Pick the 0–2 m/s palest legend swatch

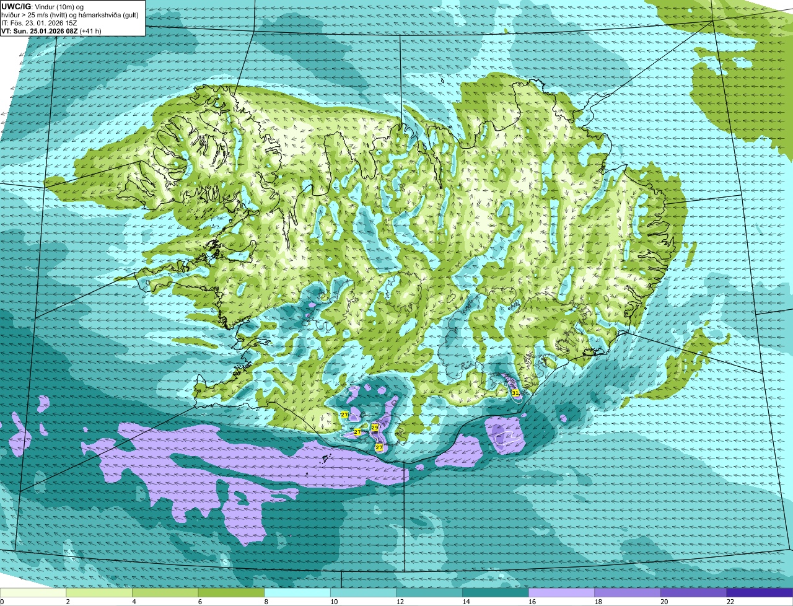coord(33,593)
